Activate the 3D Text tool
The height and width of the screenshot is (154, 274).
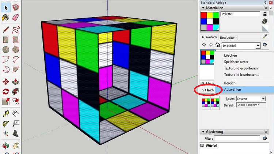(16, 134)
